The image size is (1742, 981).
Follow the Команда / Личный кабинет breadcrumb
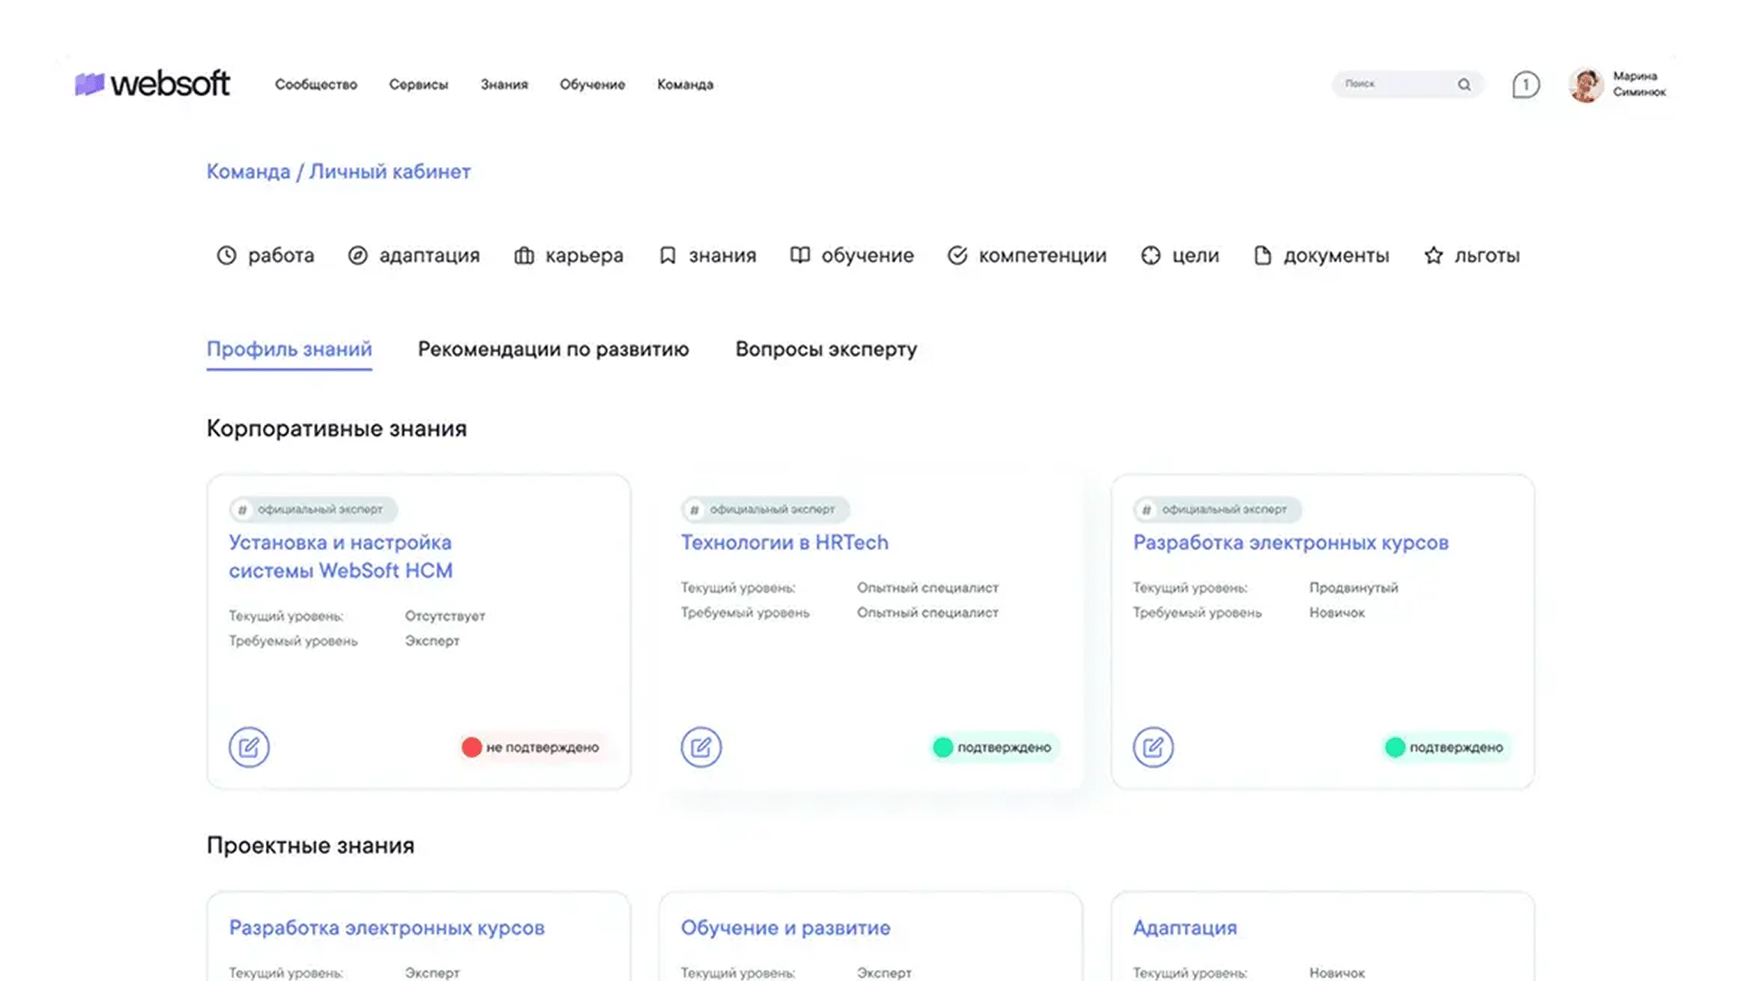coord(338,172)
